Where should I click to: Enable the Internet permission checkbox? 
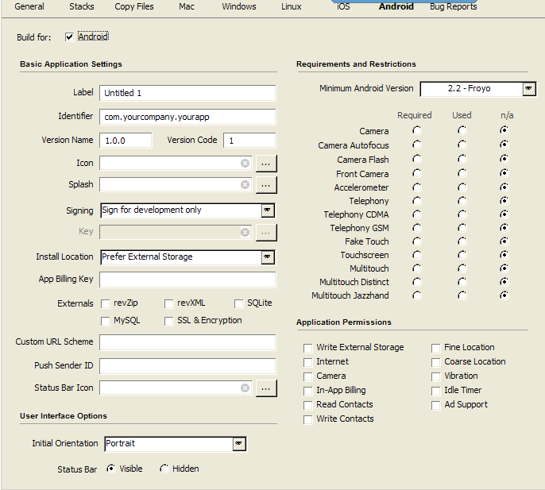coord(308,362)
